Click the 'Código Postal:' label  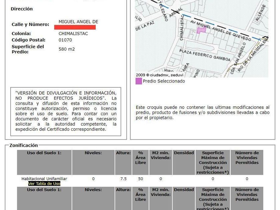28,40
